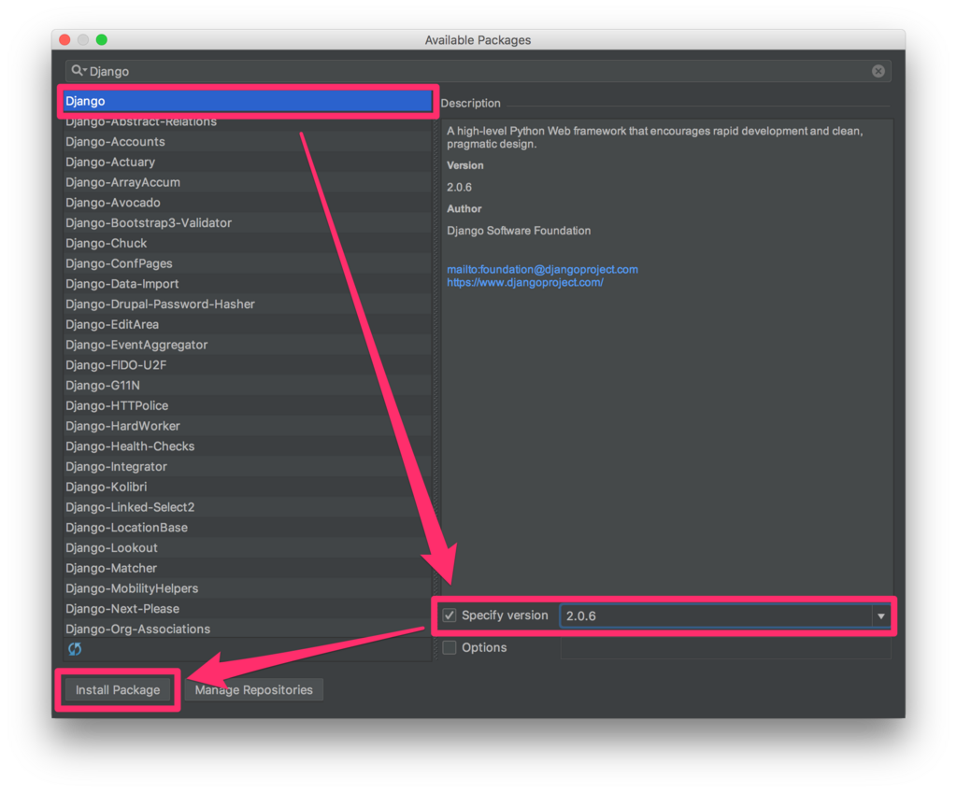Select Django-Accounts package

click(247, 142)
